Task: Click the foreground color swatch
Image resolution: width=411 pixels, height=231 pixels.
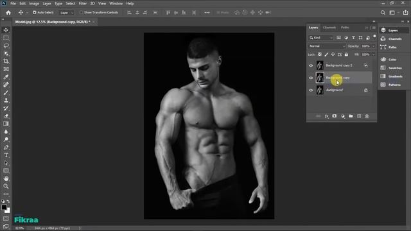Action: pyautogui.click(x=4, y=207)
